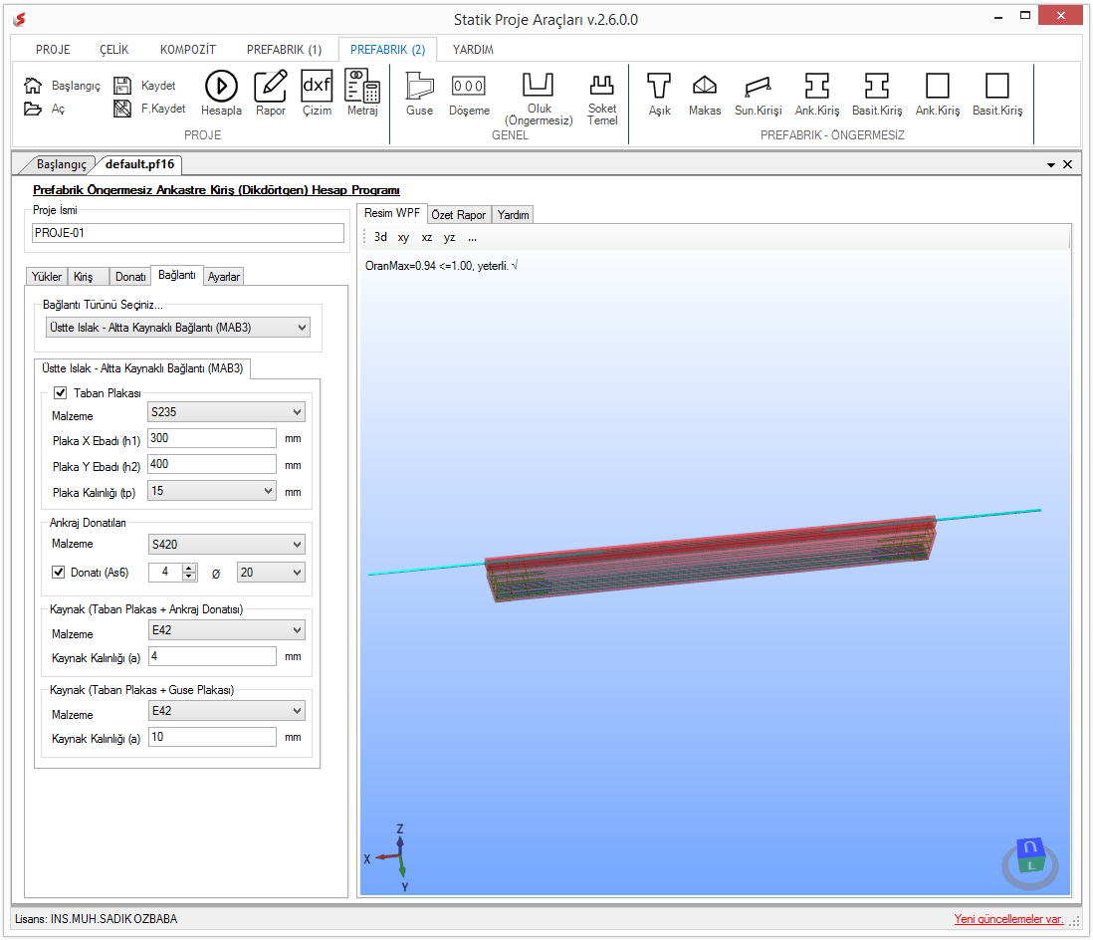
Task: Switch viewer to yz view
Action: 450,237
